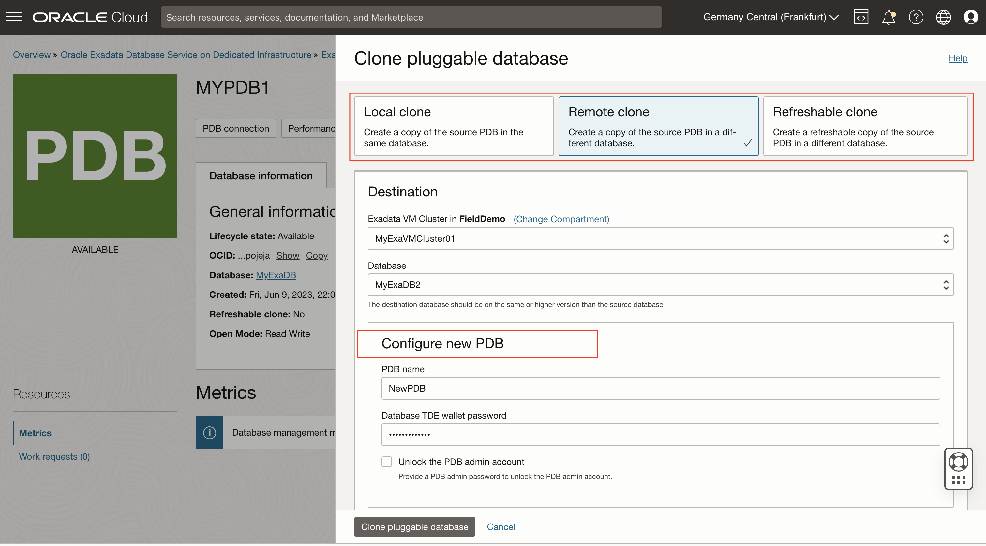Click the help question mark icon
This screenshot has height=546, width=986.
(916, 17)
